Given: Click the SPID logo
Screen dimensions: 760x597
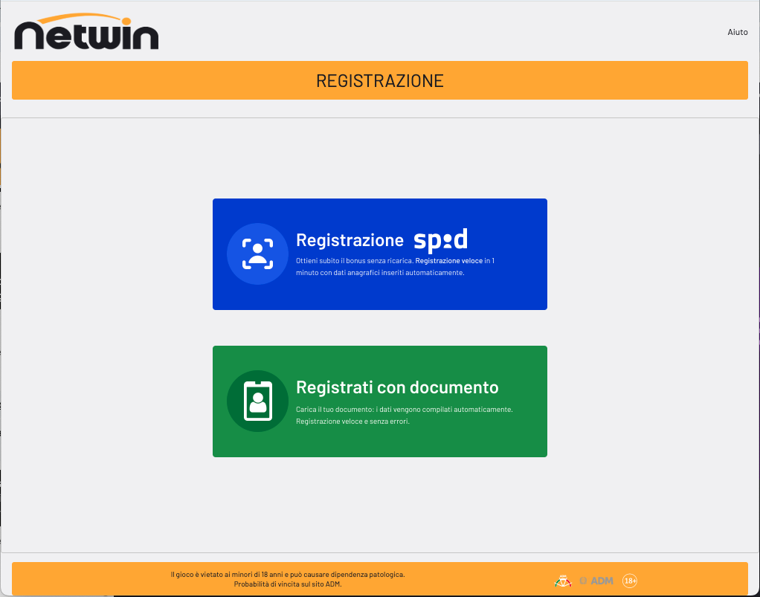Looking at the screenshot, I should [440, 240].
